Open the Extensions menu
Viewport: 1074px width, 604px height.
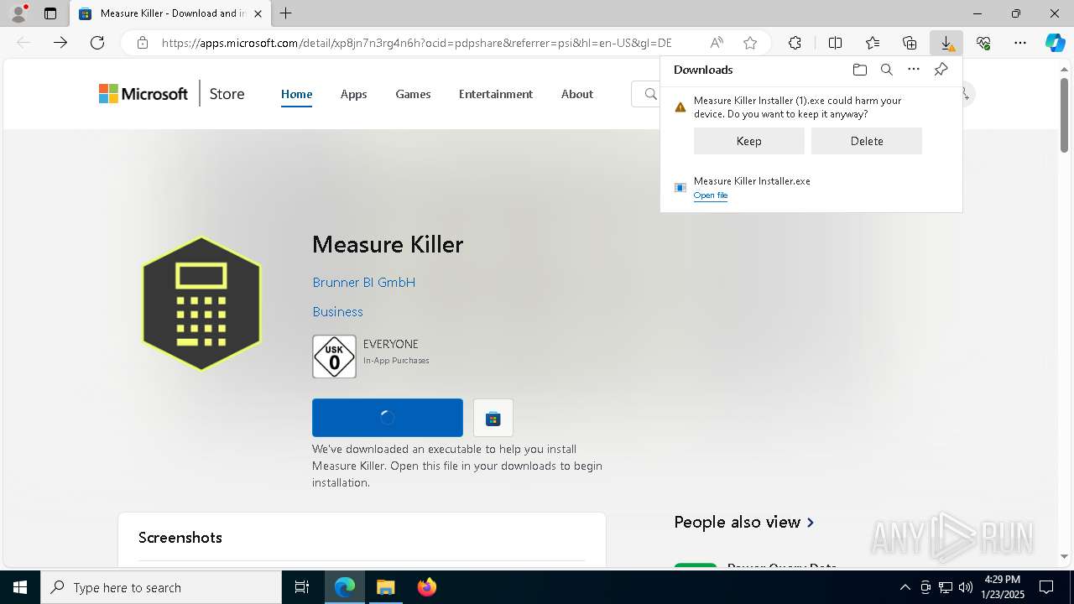coord(795,43)
